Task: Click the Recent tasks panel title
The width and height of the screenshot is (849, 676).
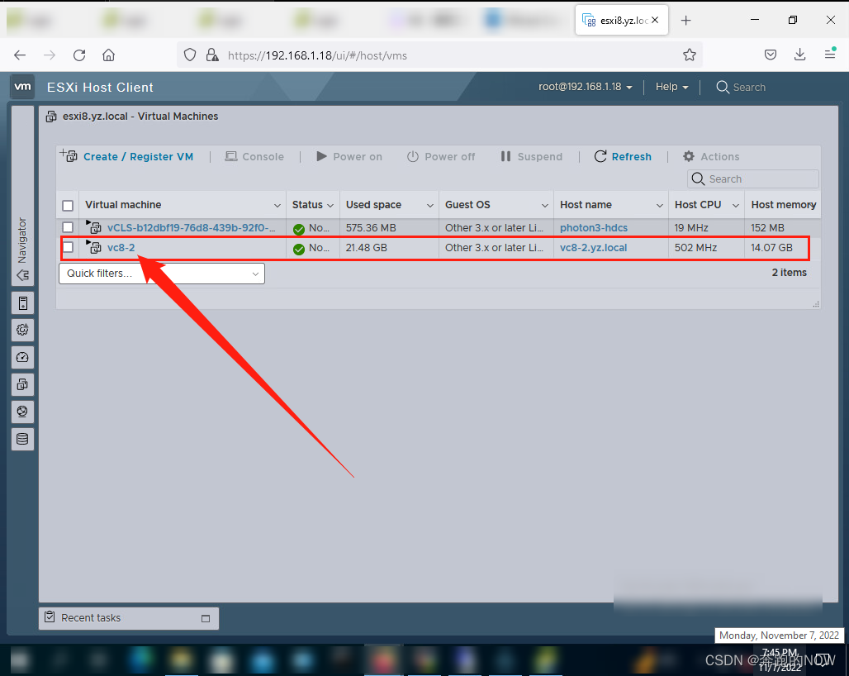Action: click(x=90, y=618)
